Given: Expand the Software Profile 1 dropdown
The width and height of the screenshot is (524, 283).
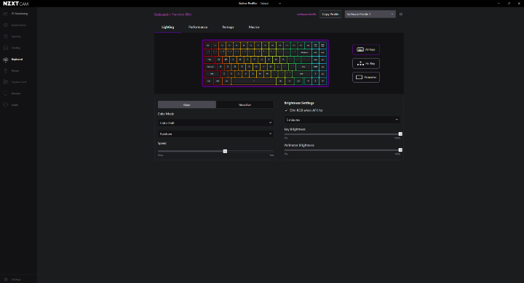Looking at the screenshot, I should 370,14.
